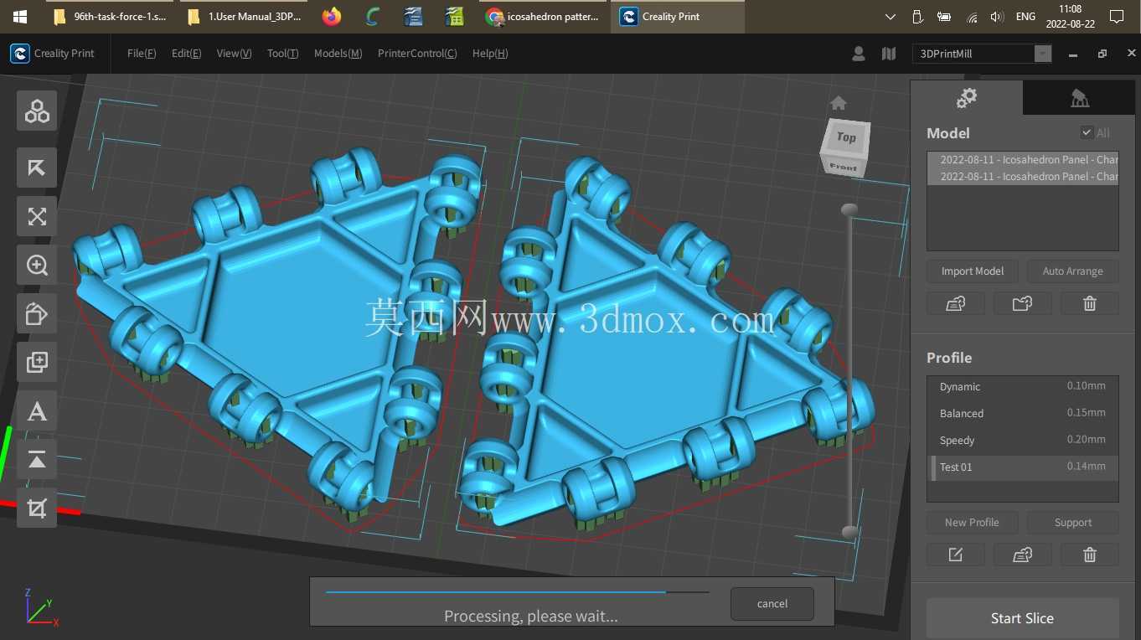The height and width of the screenshot is (640, 1141).
Task: Click the upper handle of the layer slider
Action: [x=849, y=209]
